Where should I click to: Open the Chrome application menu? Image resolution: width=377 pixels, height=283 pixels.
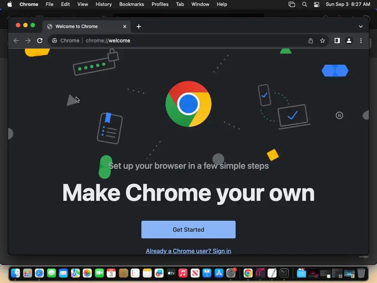coord(29,4)
